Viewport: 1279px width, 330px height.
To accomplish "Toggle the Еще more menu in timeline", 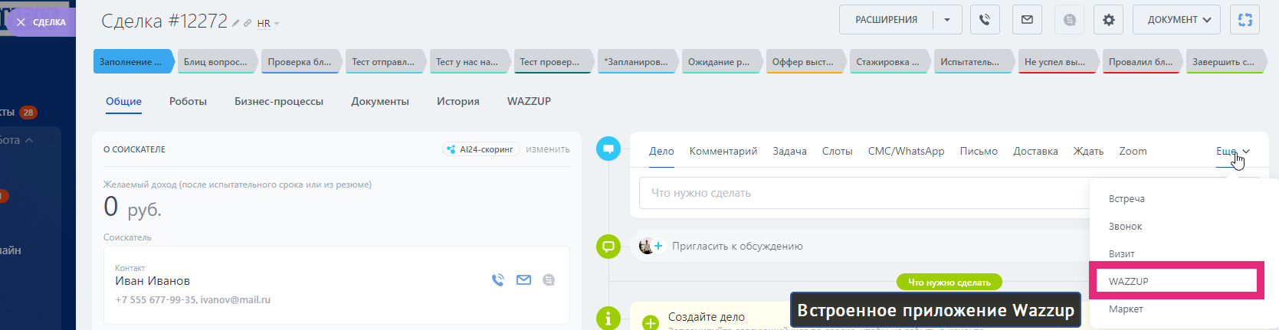I will click(x=1231, y=152).
